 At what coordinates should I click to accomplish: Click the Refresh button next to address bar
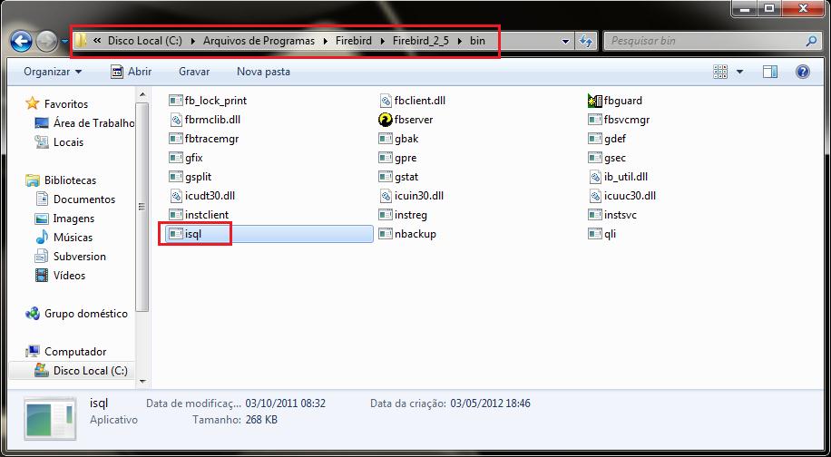[x=585, y=41]
